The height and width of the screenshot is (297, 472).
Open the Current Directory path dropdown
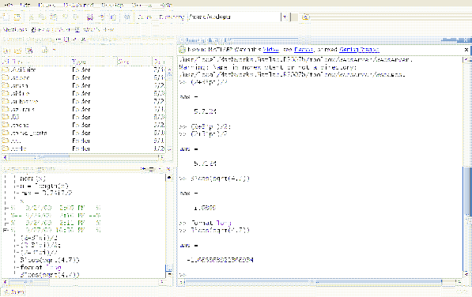[285, 17]
